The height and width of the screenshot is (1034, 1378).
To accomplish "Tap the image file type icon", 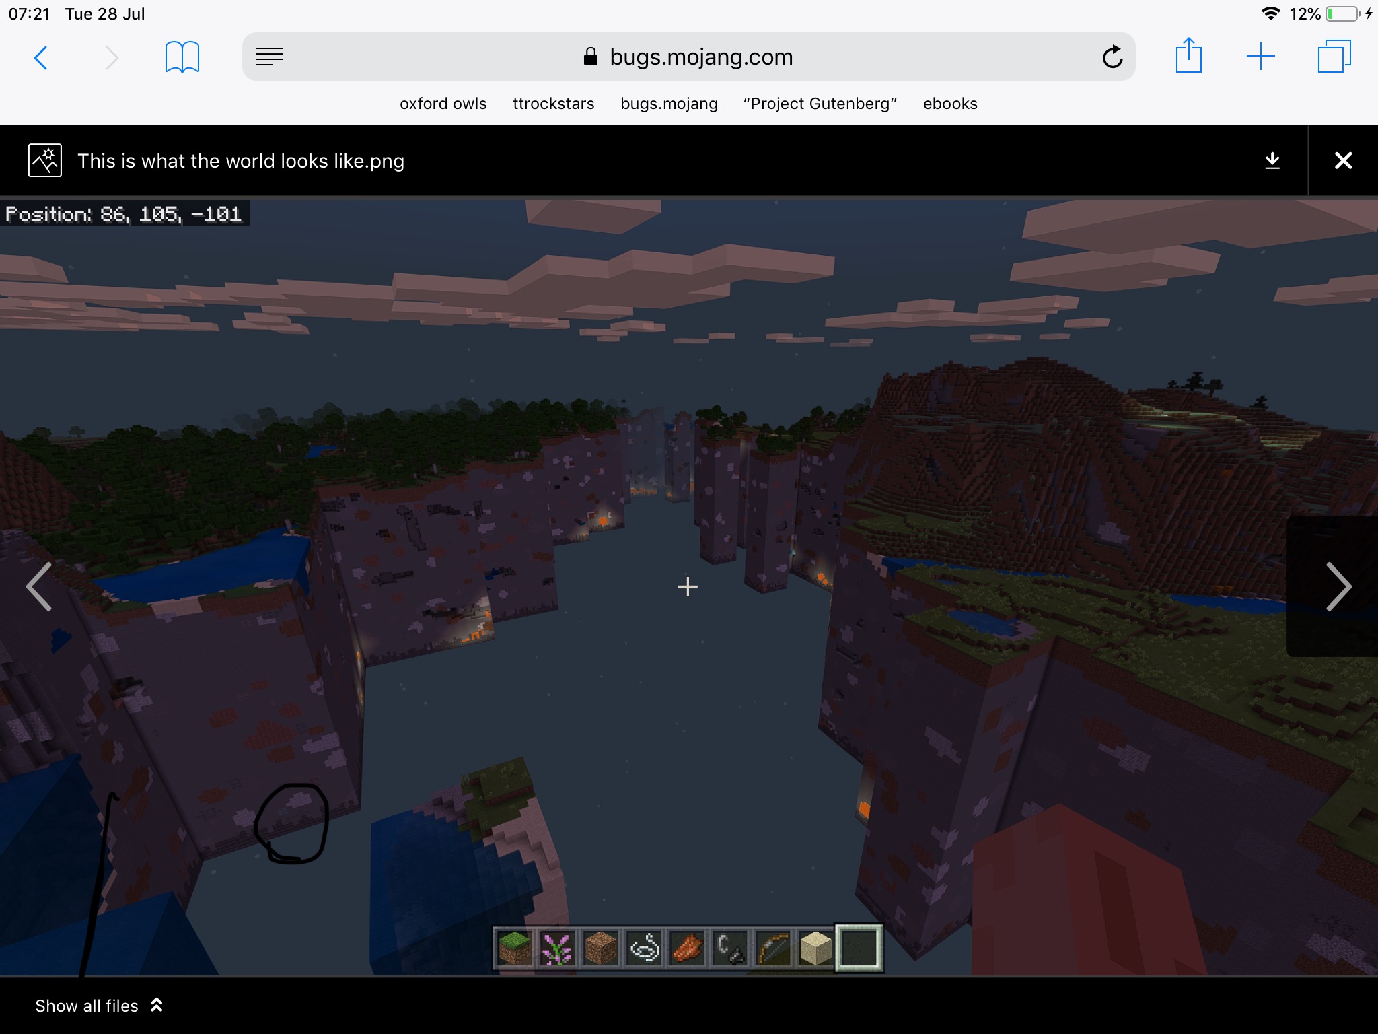I will (x=45, y=161).
